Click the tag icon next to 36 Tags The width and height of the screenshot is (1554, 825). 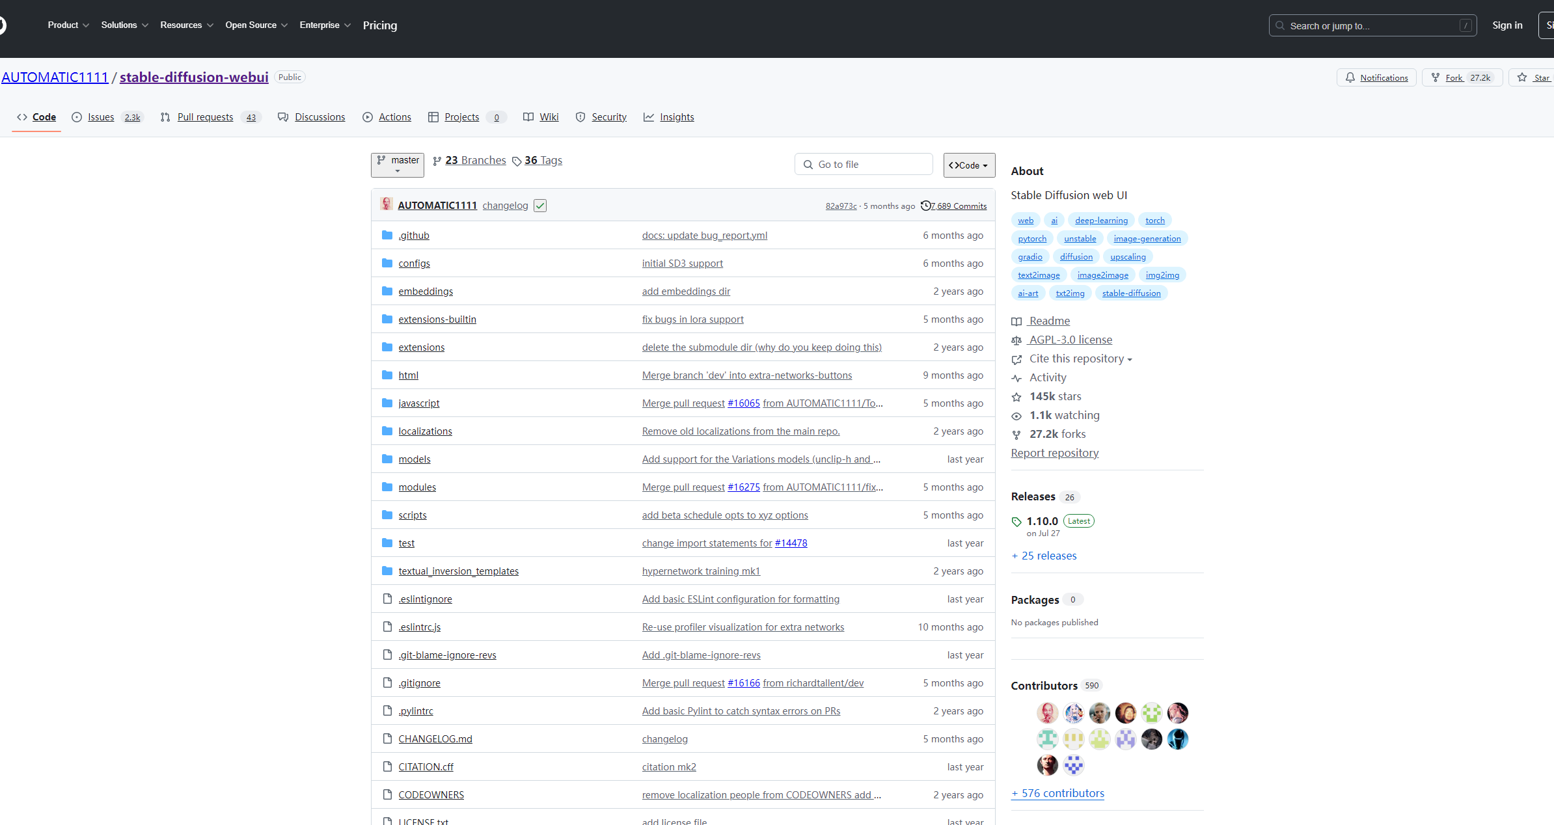click(517, 161)
